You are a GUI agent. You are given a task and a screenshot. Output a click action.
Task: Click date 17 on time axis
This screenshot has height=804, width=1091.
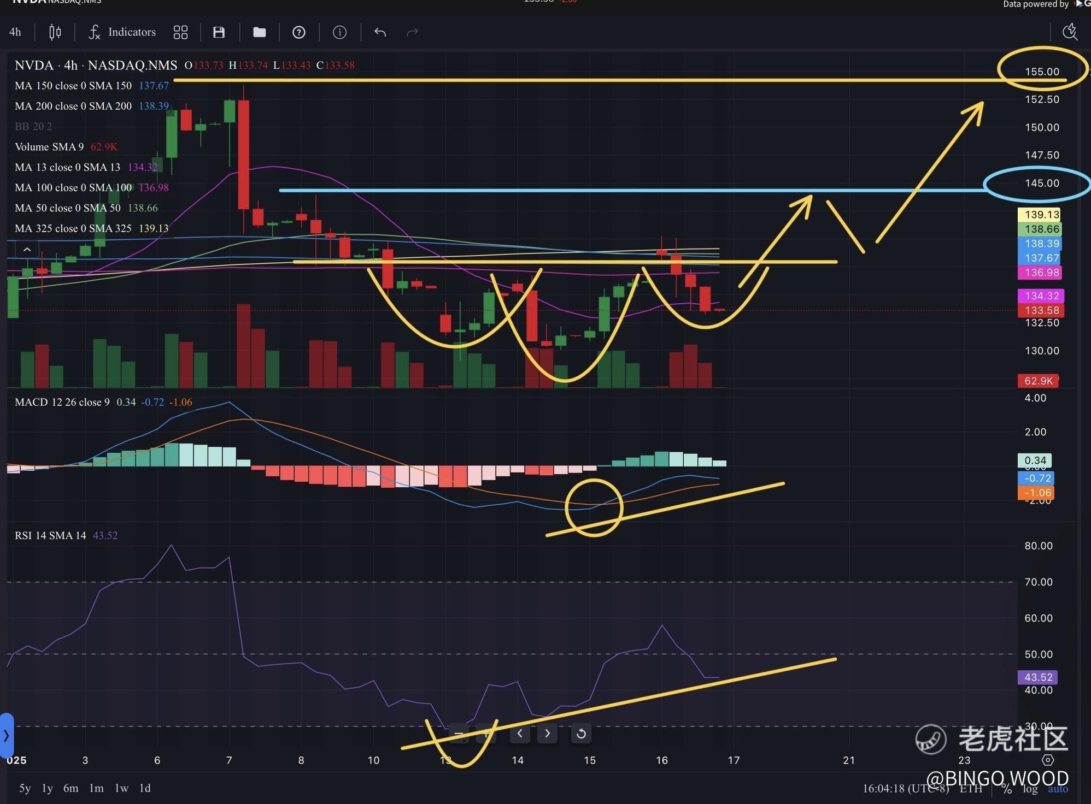pyautogui.click(x=734, y=760)
